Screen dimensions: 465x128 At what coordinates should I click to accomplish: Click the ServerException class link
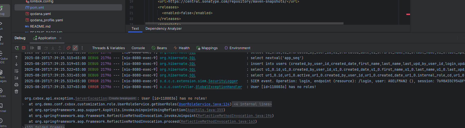coord(91,99)
